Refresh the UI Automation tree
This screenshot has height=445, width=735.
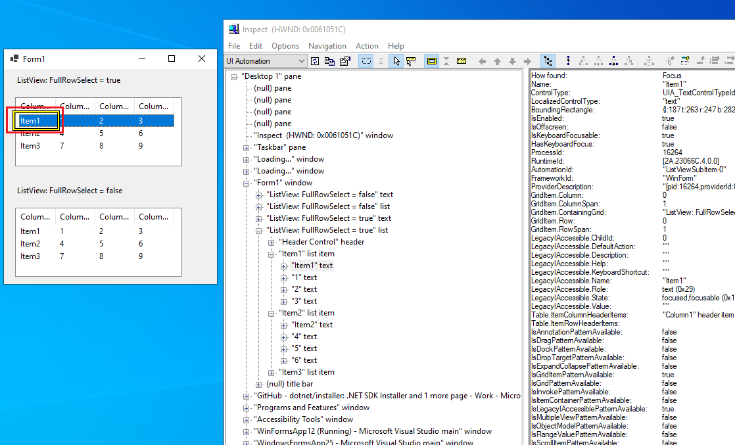coord(316,60)
